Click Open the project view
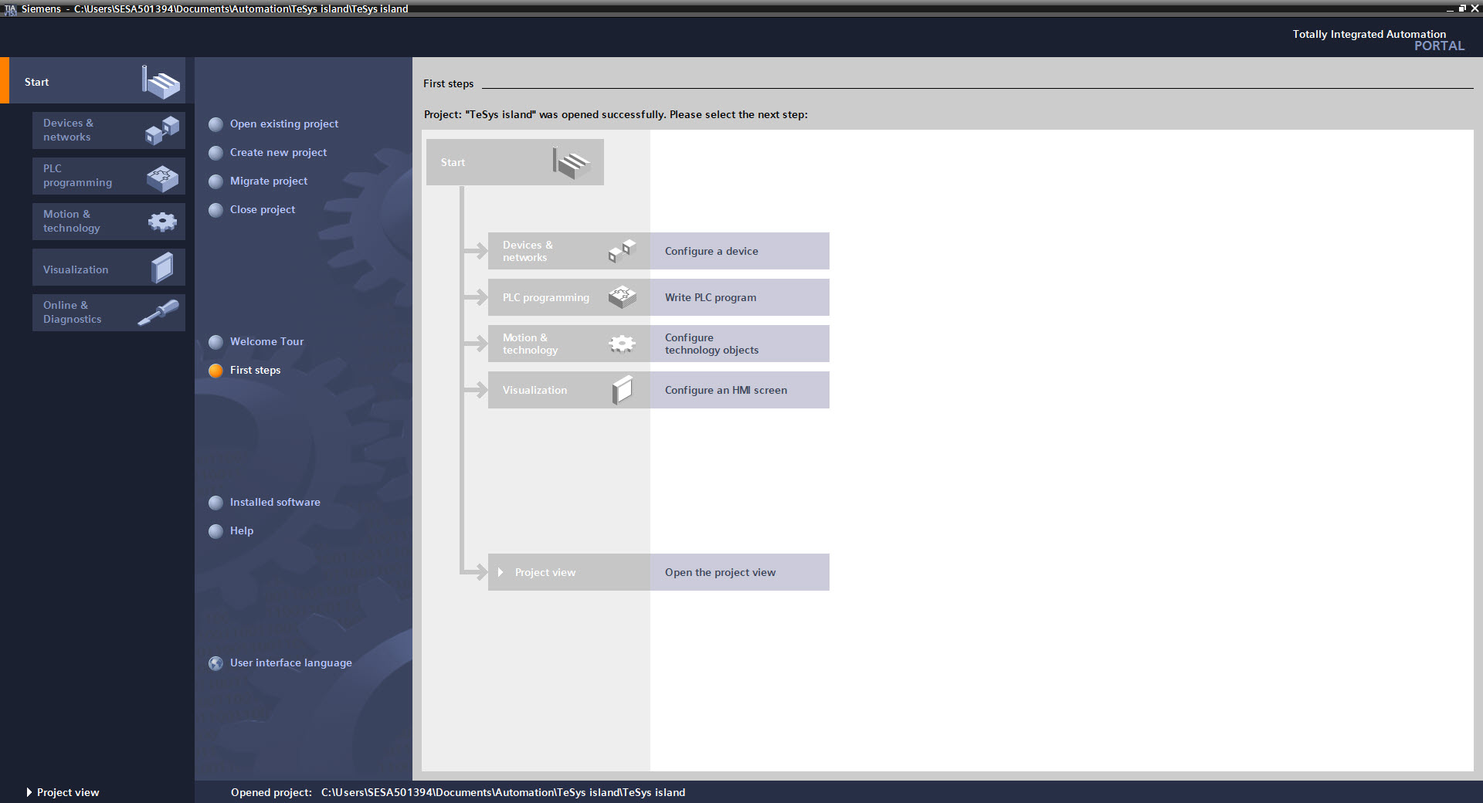Screen dimensions: 1483x803 tap(739, 572)
